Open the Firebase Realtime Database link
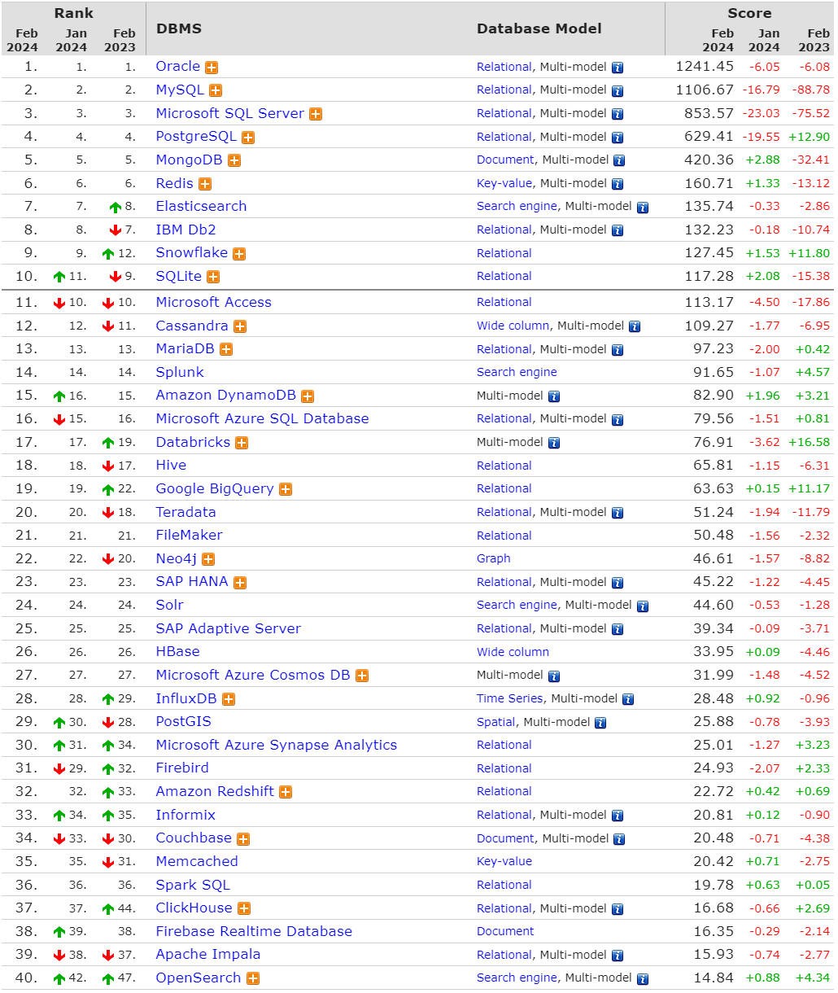This screenshot has height=993, width=838. pos(254,931)
